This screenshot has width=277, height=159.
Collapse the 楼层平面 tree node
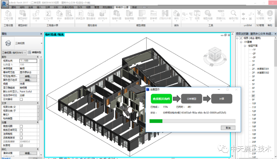(245, 46)
